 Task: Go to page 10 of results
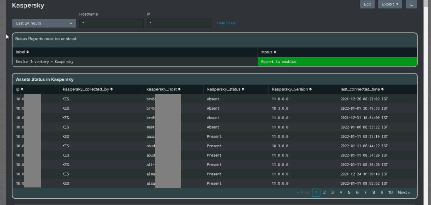pyautogui.click(x=390, y=193)
